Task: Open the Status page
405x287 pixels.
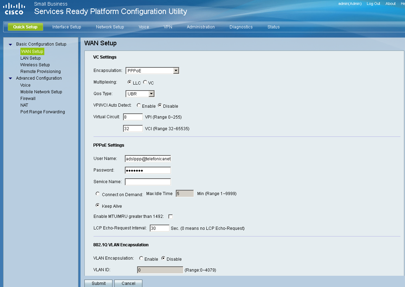Action: 274,27
